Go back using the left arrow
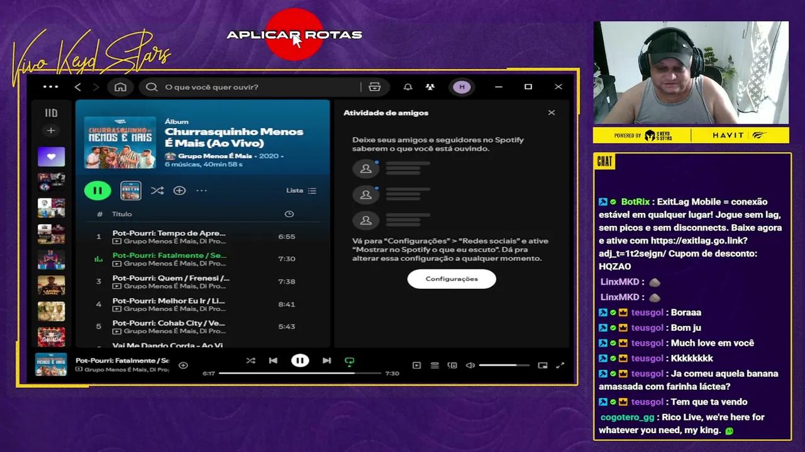 pos(78,87)
